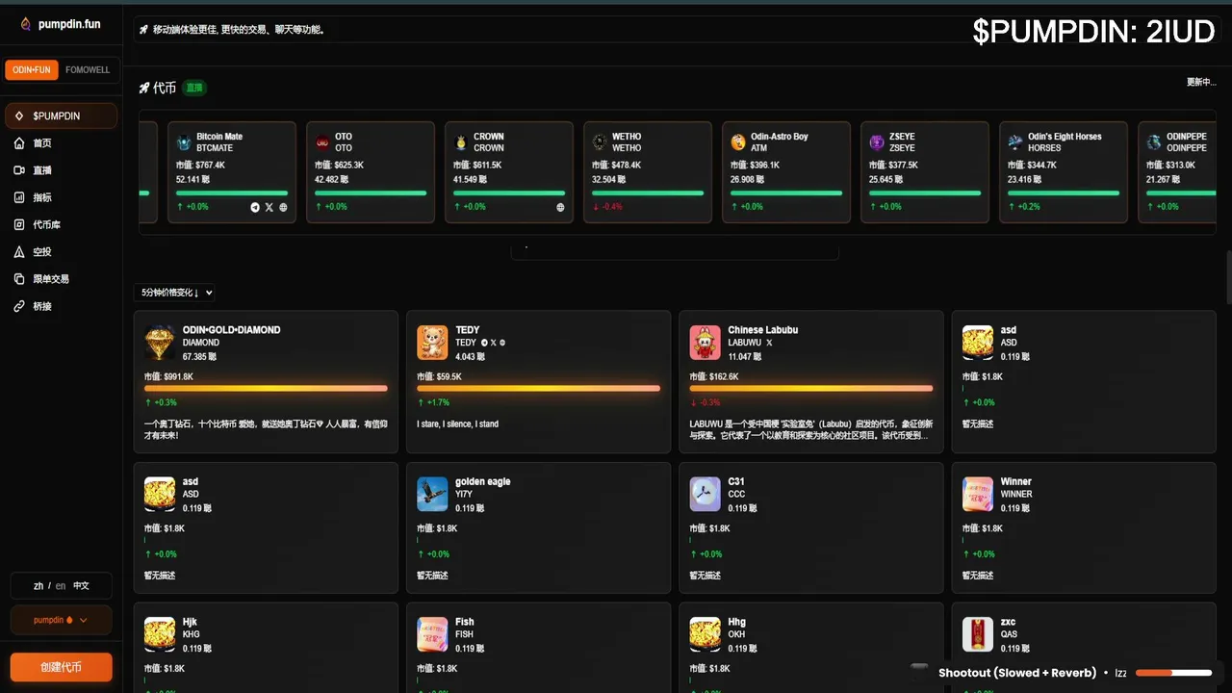Click the Odin's Eight Horses token avatar
The height and width of the screenshot is (693, 1232).
(1015, 142)
